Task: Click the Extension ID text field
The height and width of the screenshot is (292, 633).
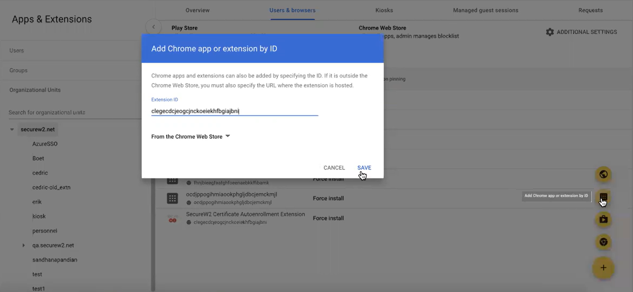Action: point(234,111)
